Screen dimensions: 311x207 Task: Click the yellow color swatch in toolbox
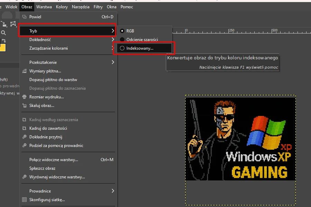click(x=2, y=48)
